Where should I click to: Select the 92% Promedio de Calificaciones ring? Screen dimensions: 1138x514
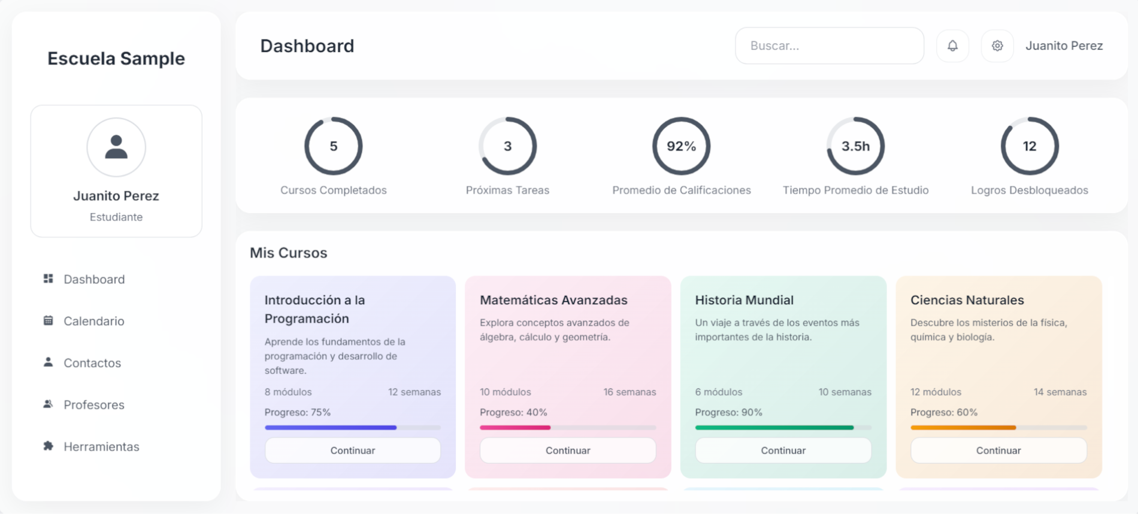point(681,146)
